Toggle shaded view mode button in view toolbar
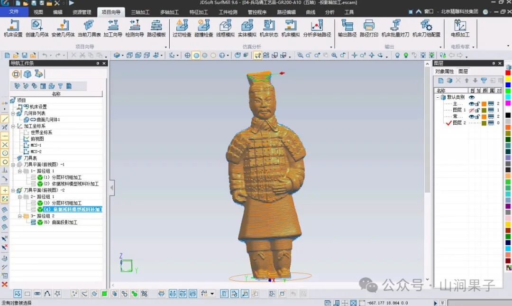Image resolution: width=512 pixels, height=306 pixels. coord(196,55)
